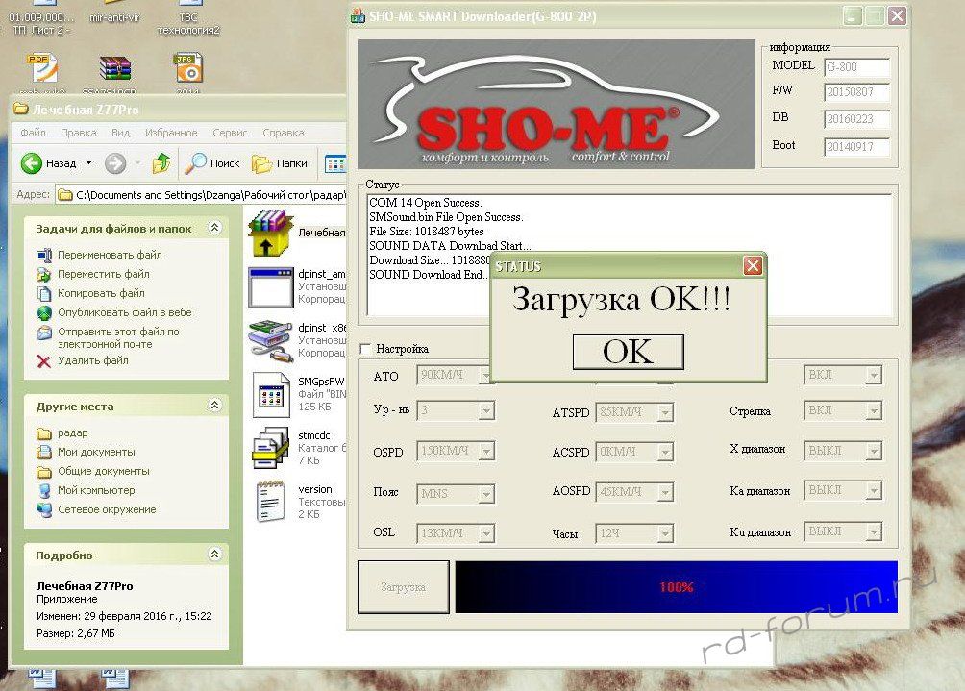Collapse the Другие места panel
965x691 pixels.
coord(214,405)
